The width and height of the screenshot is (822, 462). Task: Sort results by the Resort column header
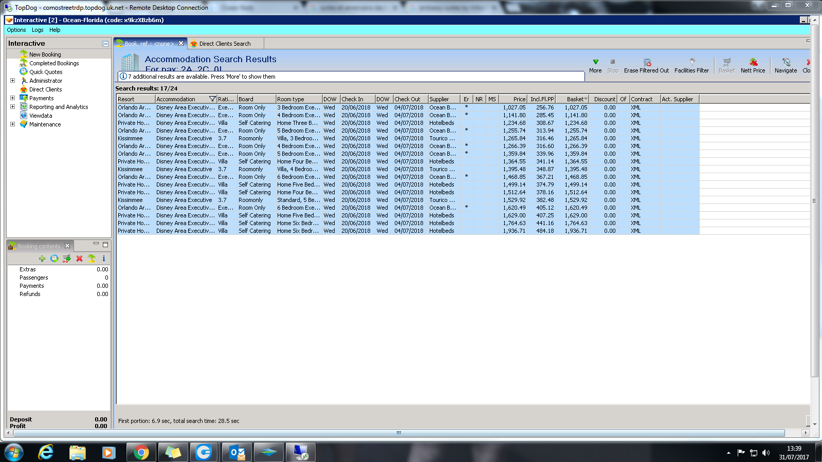pos(136,99)
